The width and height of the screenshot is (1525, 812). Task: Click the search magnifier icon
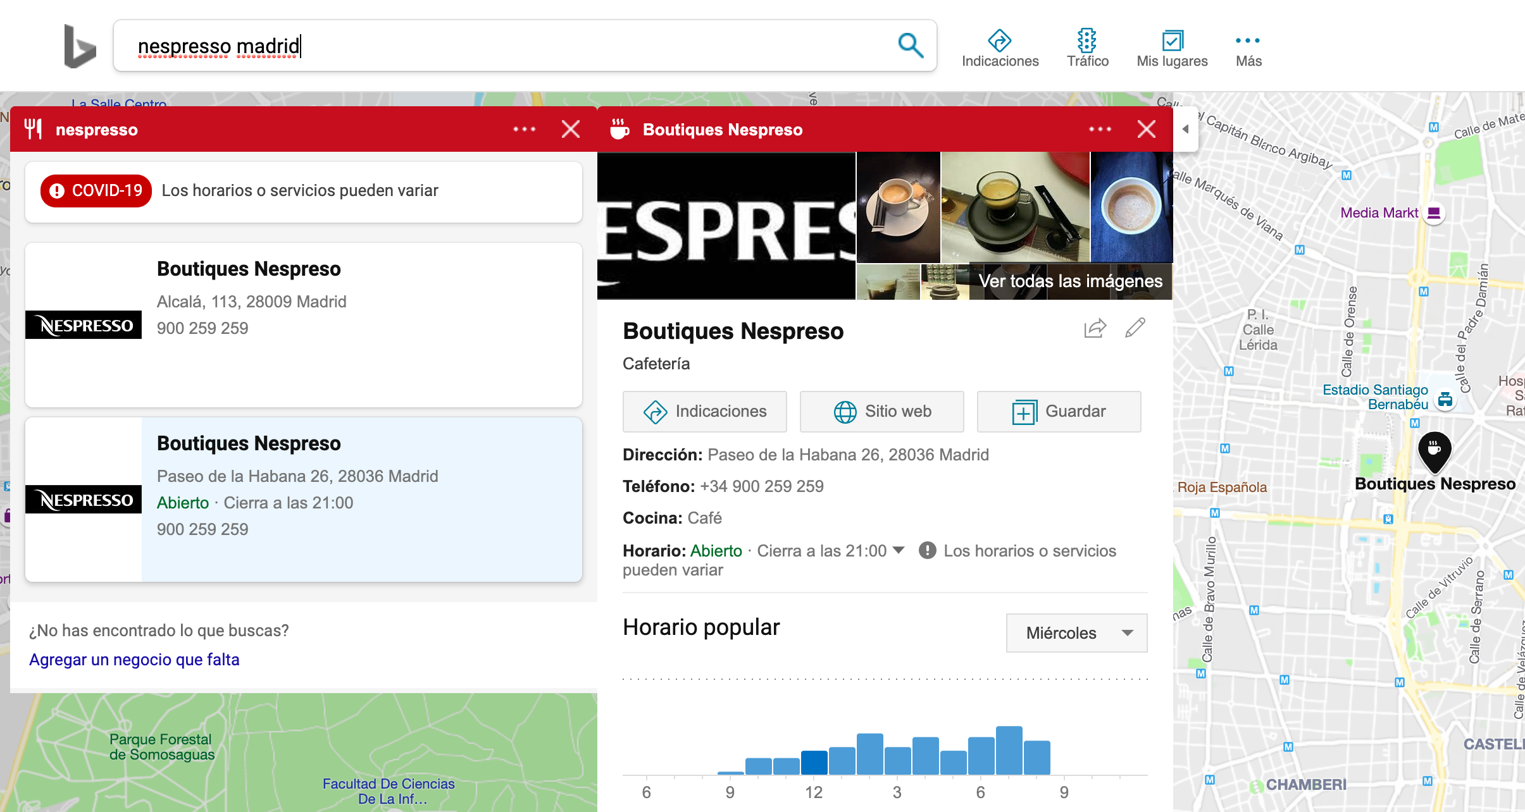tap(910, 46)
